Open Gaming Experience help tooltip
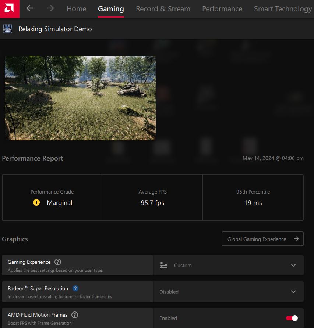Screen dimensions: 314x328 tap(58, 262)
